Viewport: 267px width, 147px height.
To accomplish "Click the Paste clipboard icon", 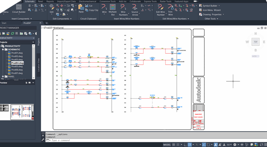I will (x=81, y=9).
